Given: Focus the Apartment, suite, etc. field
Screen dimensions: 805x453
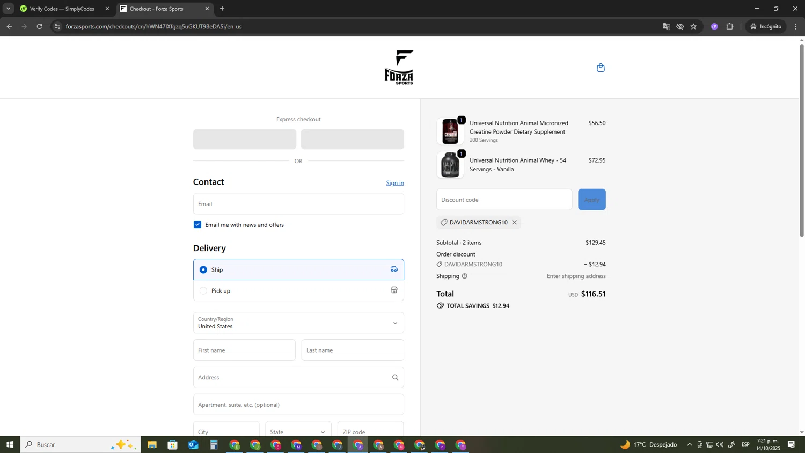Looking at the screenshot, I should pyautogui.click(x=298, y=405).
